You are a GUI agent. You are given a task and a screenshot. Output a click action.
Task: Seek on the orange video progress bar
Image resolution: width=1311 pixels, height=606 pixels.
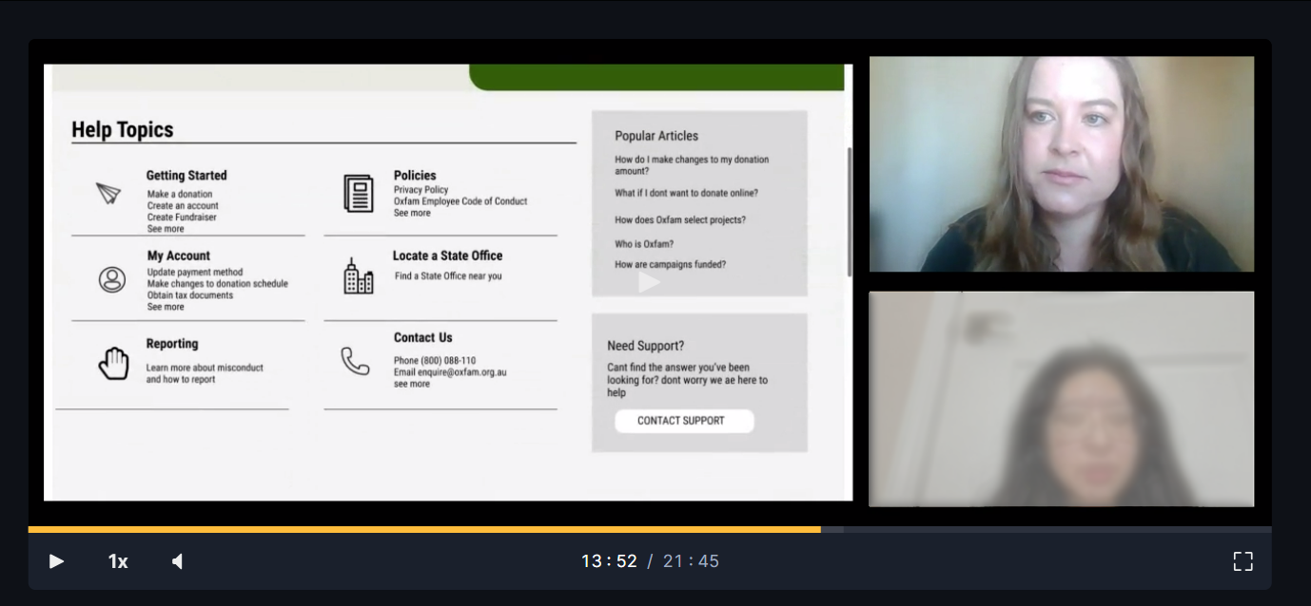point(424,529)
